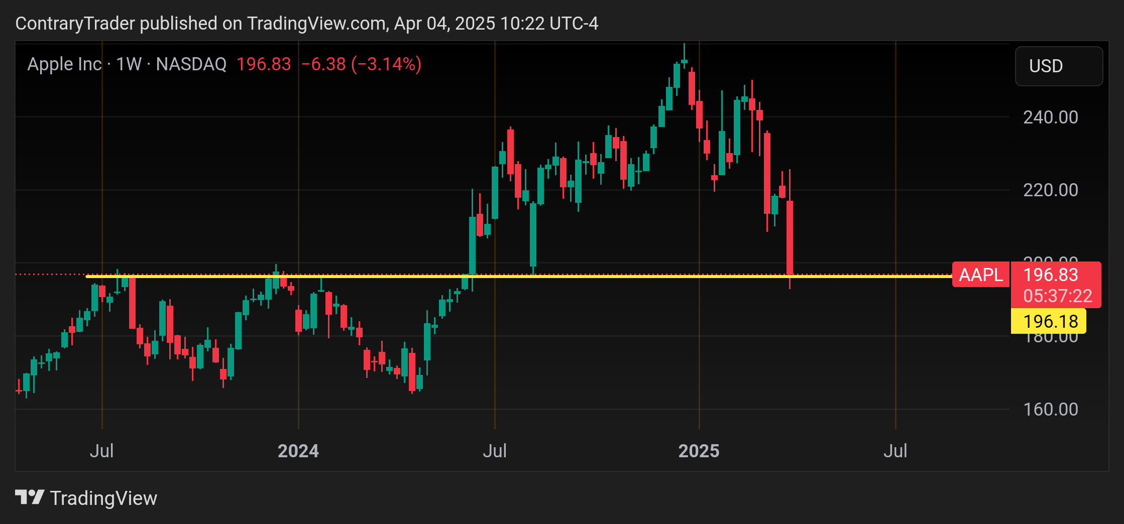
Task: Click the 05:37:22 countdown timer
Action: [1058, 296]
